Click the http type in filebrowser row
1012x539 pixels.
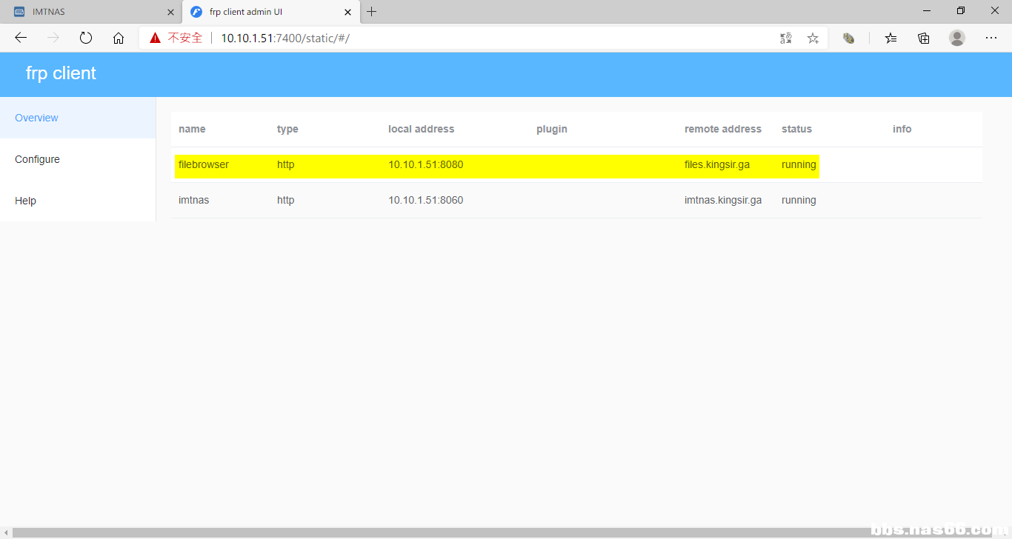point(285,164)
